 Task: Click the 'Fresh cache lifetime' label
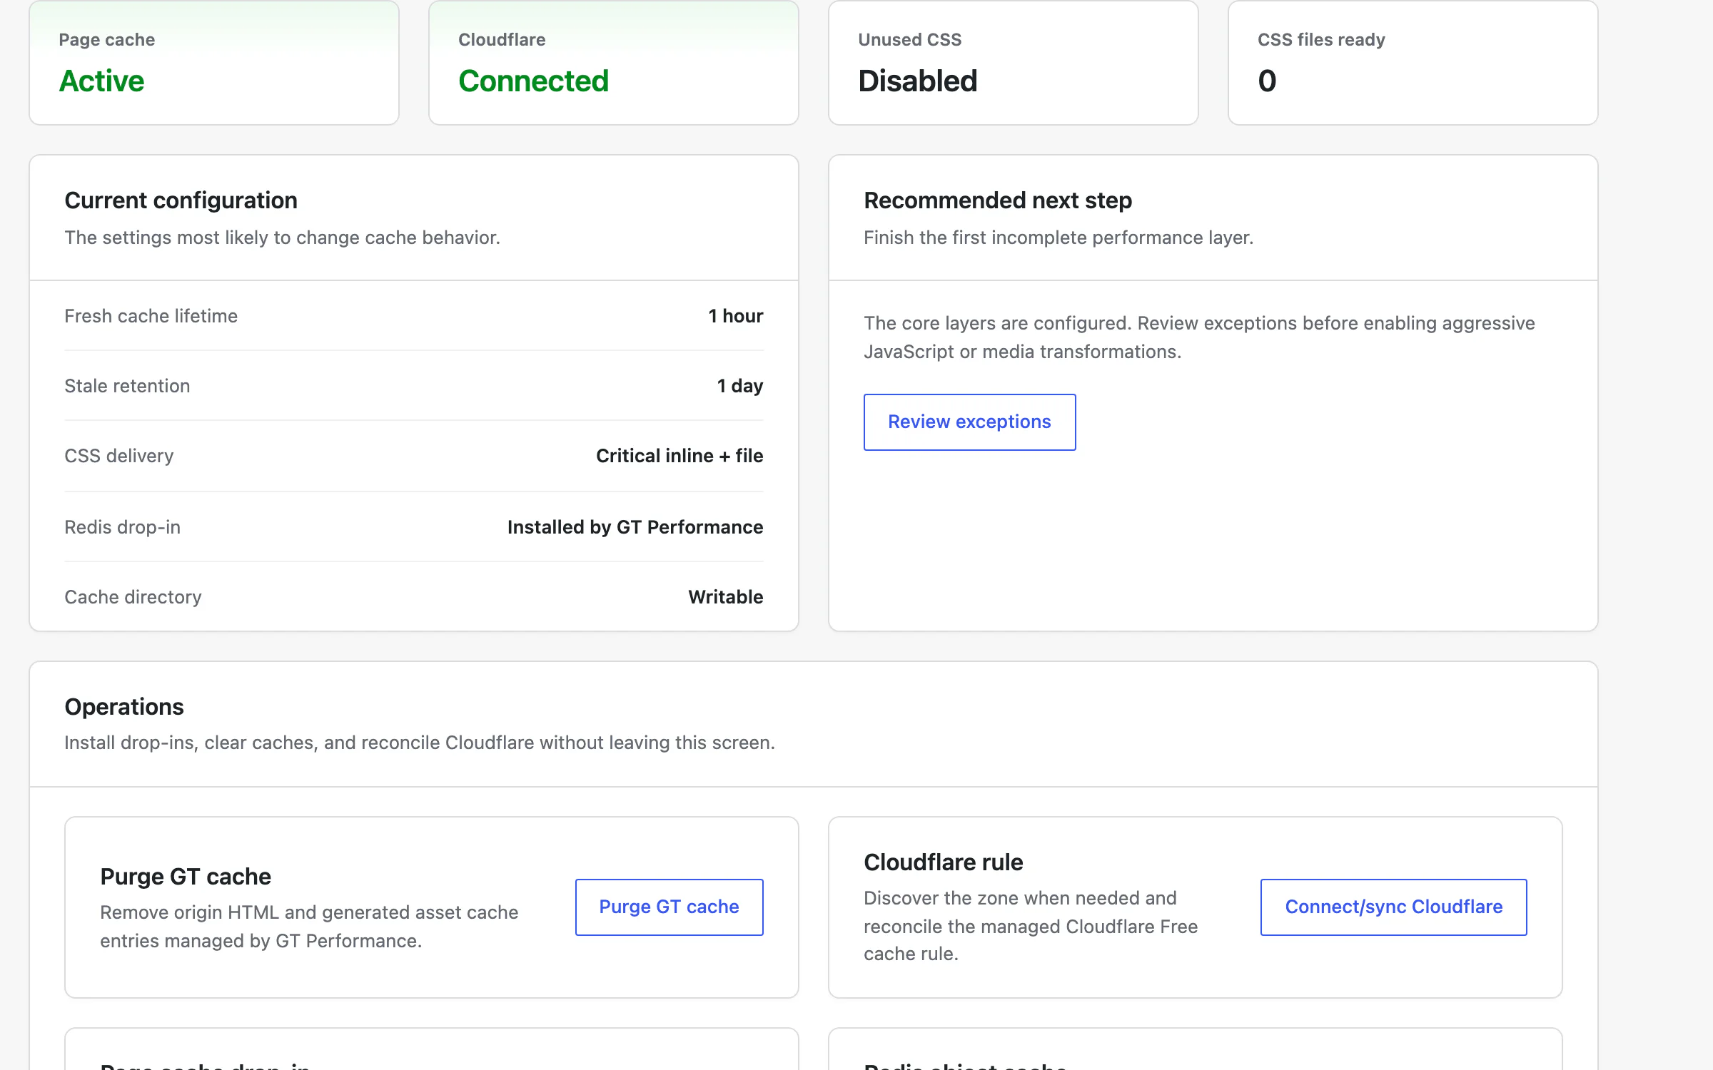tap(151, 316)
